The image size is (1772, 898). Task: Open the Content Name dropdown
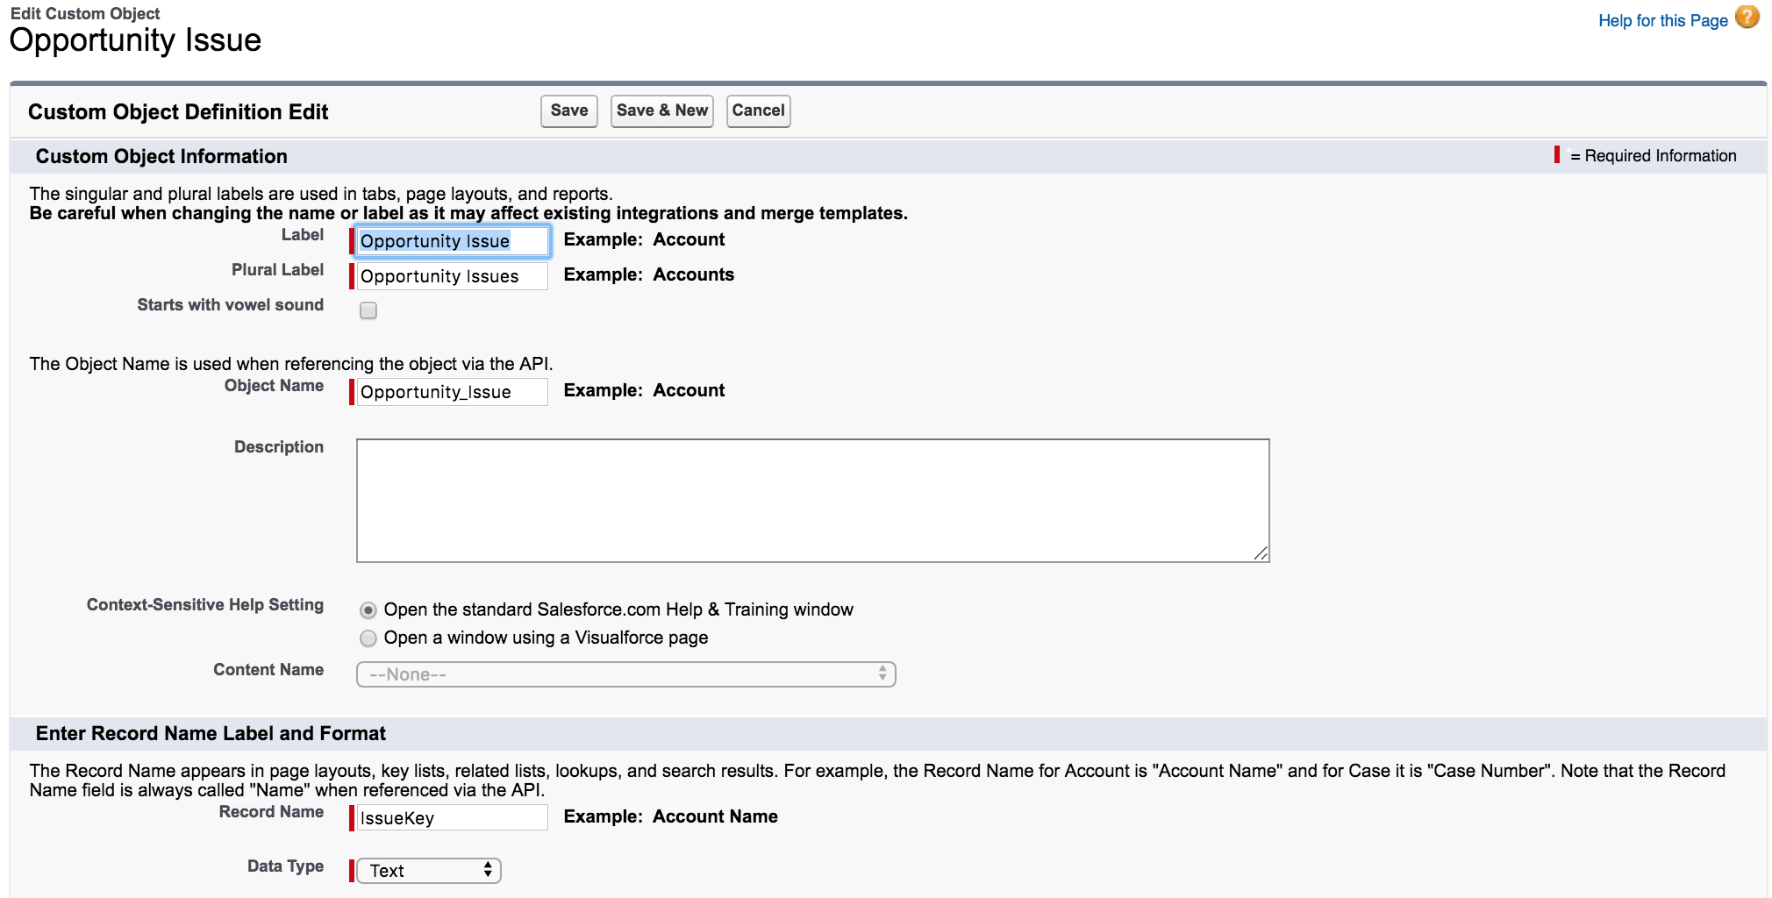[625, 674]
